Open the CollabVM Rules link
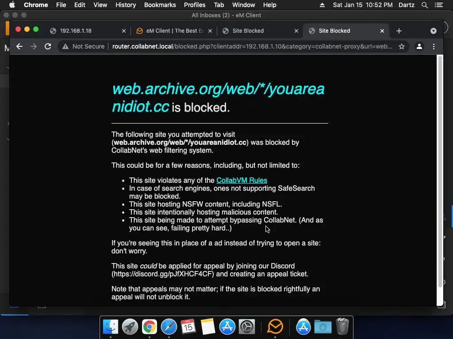453x339 pixels. [242, 180]
